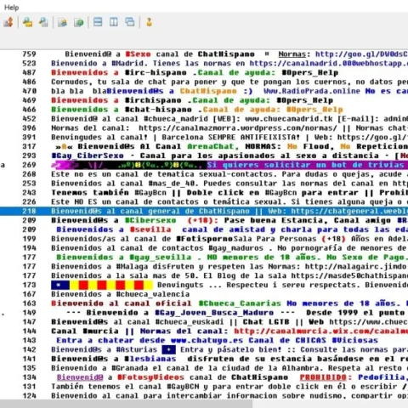
Task: Select the Barcelona ANTIFEIXISTA row with 391 users
Action: [x=204, y=137]
